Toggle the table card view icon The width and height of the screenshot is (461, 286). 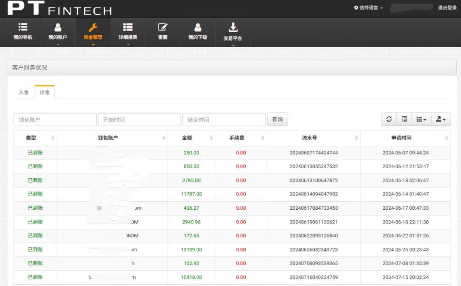404,119
